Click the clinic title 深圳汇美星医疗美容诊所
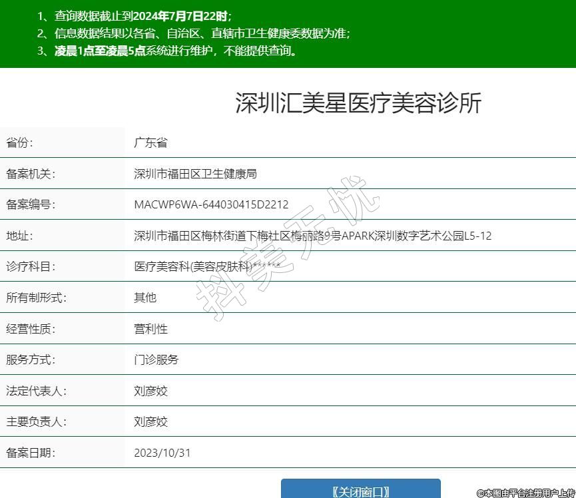Image resolution: width=576 pixels, height=498 pixels. [x=358, y=103]
